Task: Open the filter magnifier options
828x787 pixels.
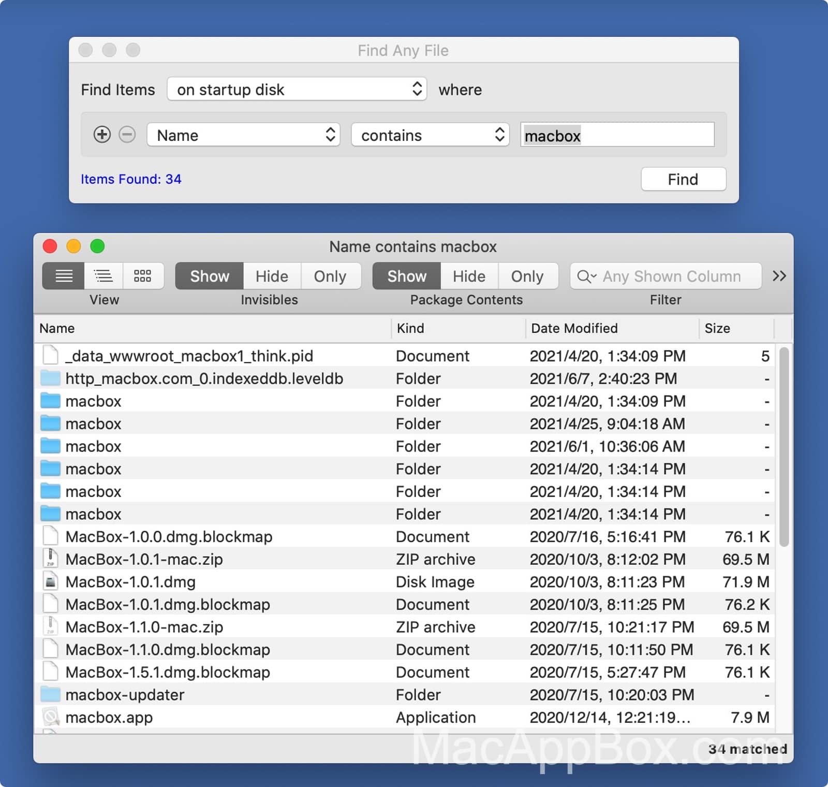Action: [x=587, y=276]
